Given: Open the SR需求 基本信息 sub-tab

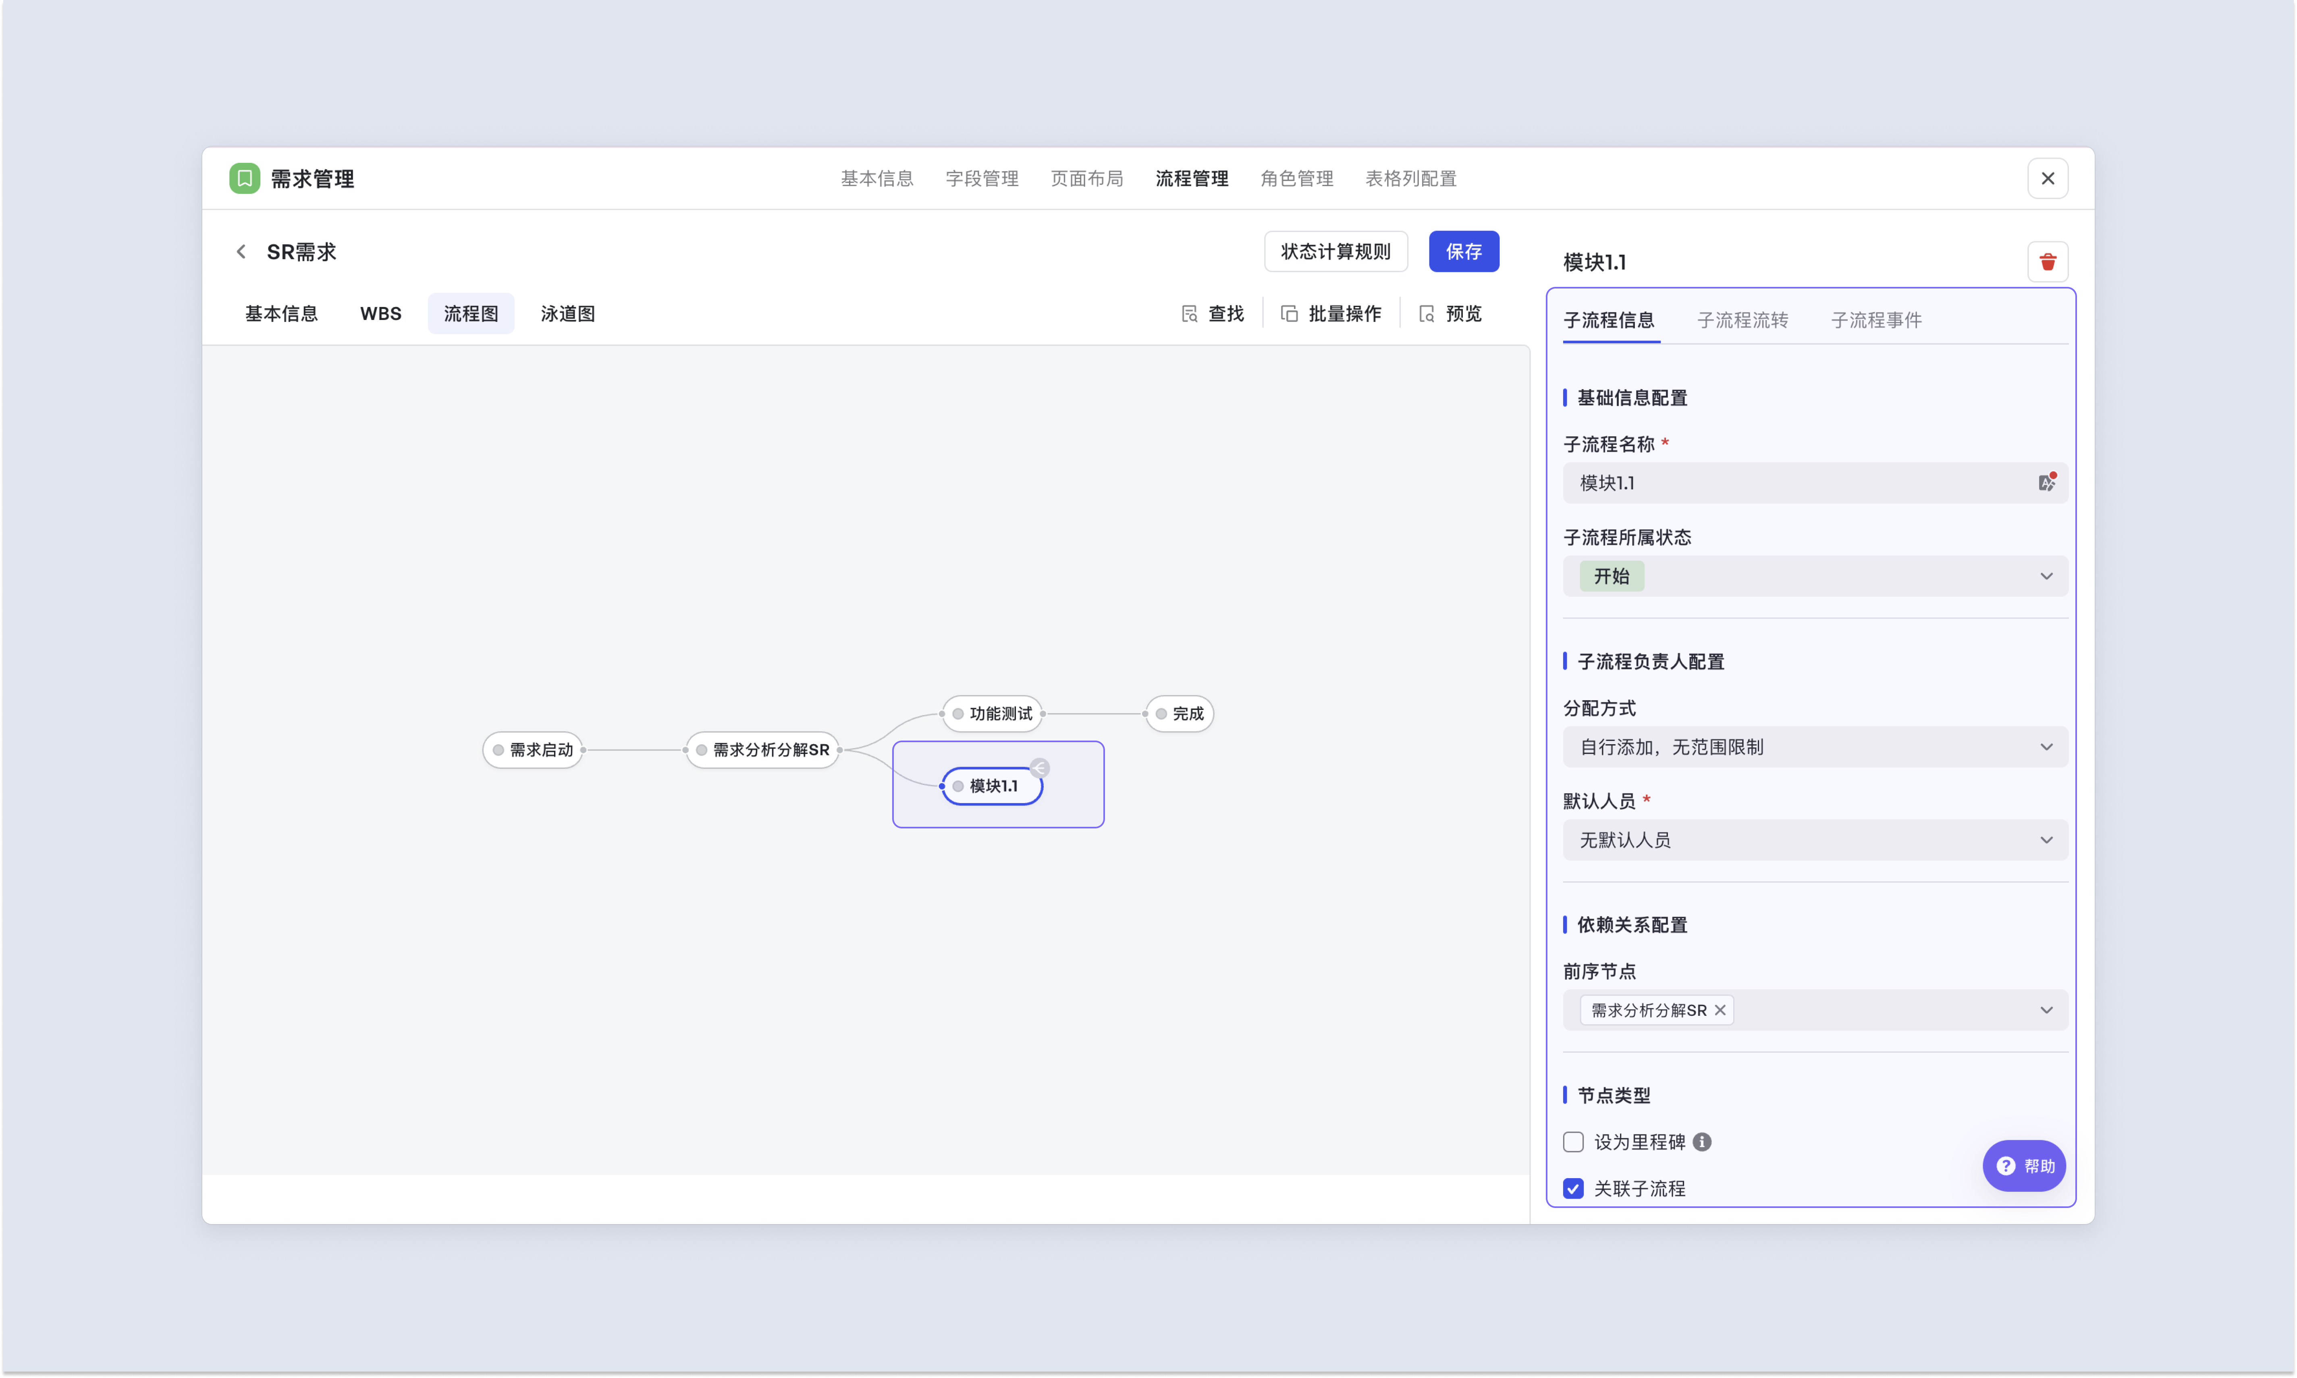Looking at the screenshot, I should point(281,314).
